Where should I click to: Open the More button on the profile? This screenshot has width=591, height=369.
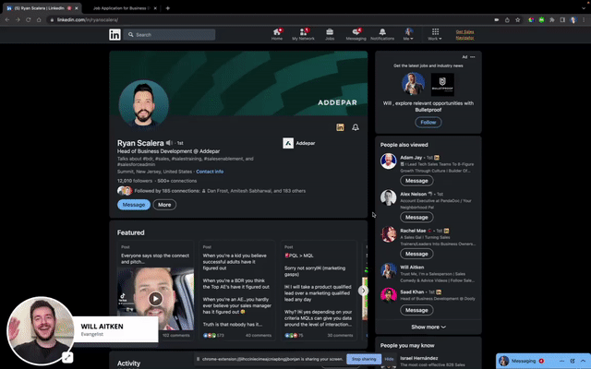pos(164,205)
